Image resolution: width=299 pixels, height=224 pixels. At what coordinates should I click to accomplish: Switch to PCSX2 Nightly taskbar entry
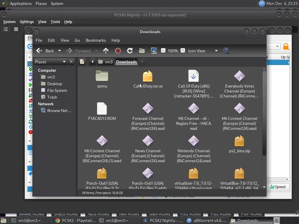(x=164, y=220)
